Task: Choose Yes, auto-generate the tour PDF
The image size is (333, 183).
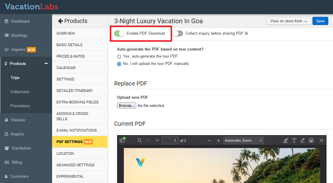Action: click(x=119, y=56)
